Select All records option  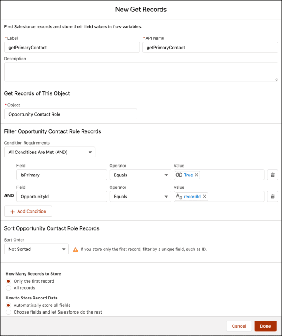tap(8, 288)
